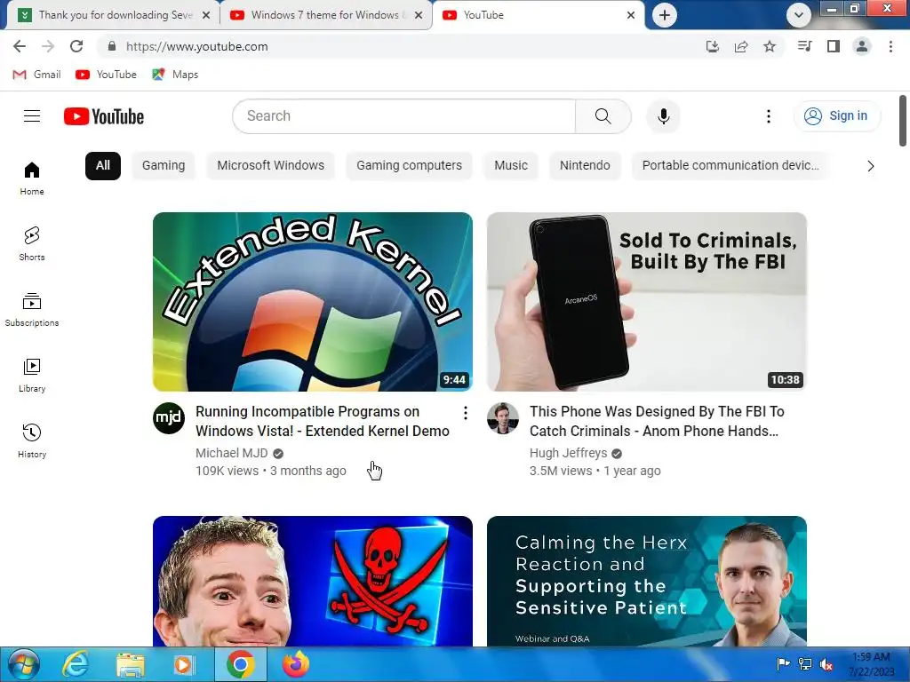
Task: Select the Portable communication devices chip
Action: pos(730,166)
